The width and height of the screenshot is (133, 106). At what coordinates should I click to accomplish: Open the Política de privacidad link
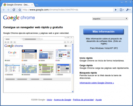[83, 100]
